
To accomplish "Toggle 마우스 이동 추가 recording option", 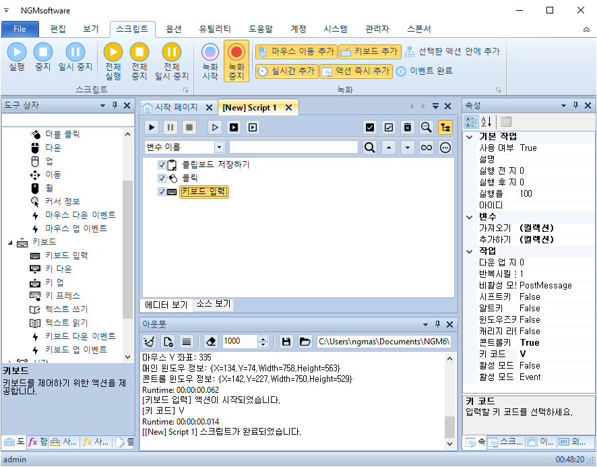I will 296,51.
